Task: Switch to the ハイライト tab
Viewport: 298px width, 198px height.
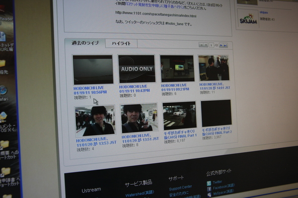Action: (x=121, y=44)
